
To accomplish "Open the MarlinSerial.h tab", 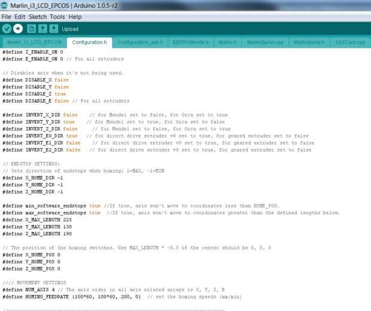I will (x=309, y=42).
